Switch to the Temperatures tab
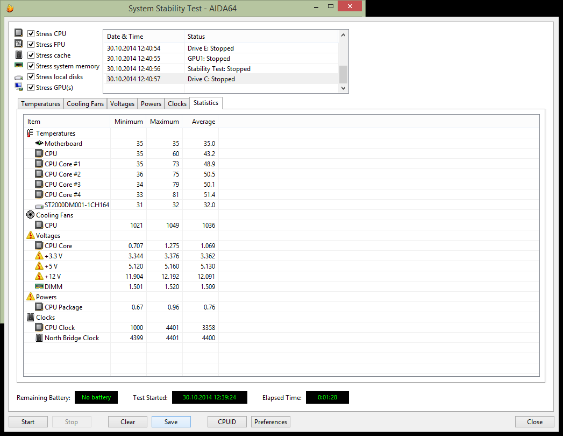 tap(40, 104)
